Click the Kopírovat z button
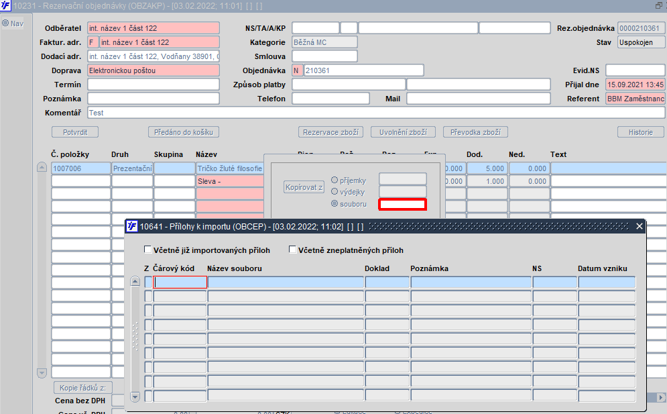 (304, 187)
